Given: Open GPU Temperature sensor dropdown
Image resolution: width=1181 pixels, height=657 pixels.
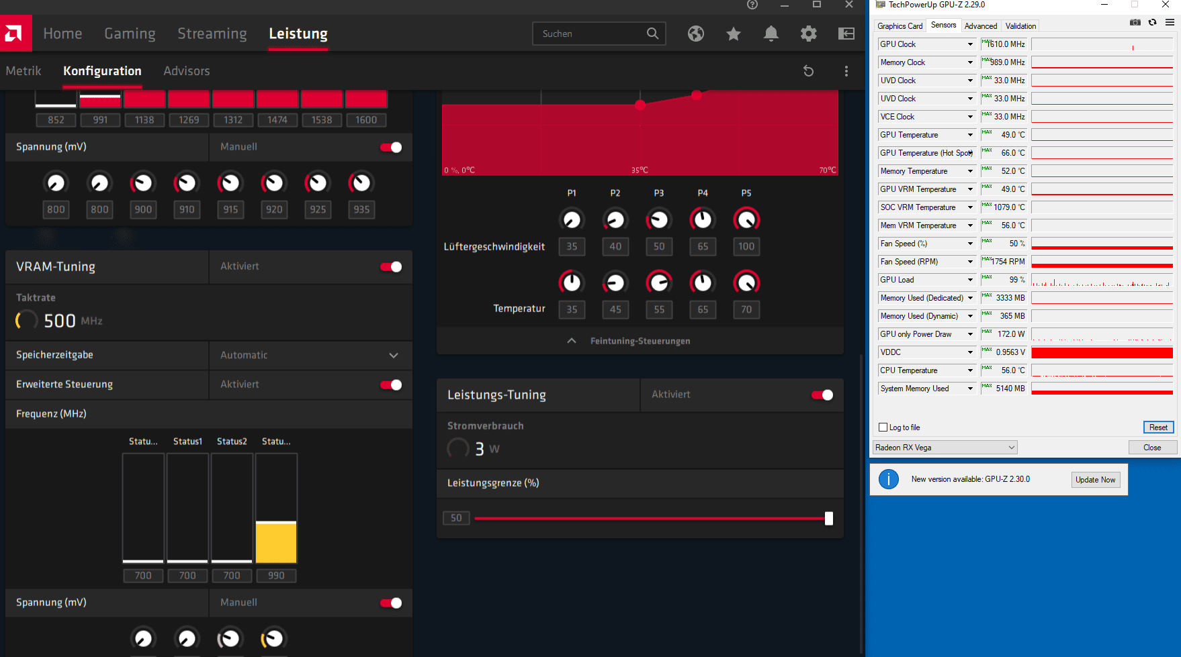Looking at the screenshot, I should (x=970, y=135).
